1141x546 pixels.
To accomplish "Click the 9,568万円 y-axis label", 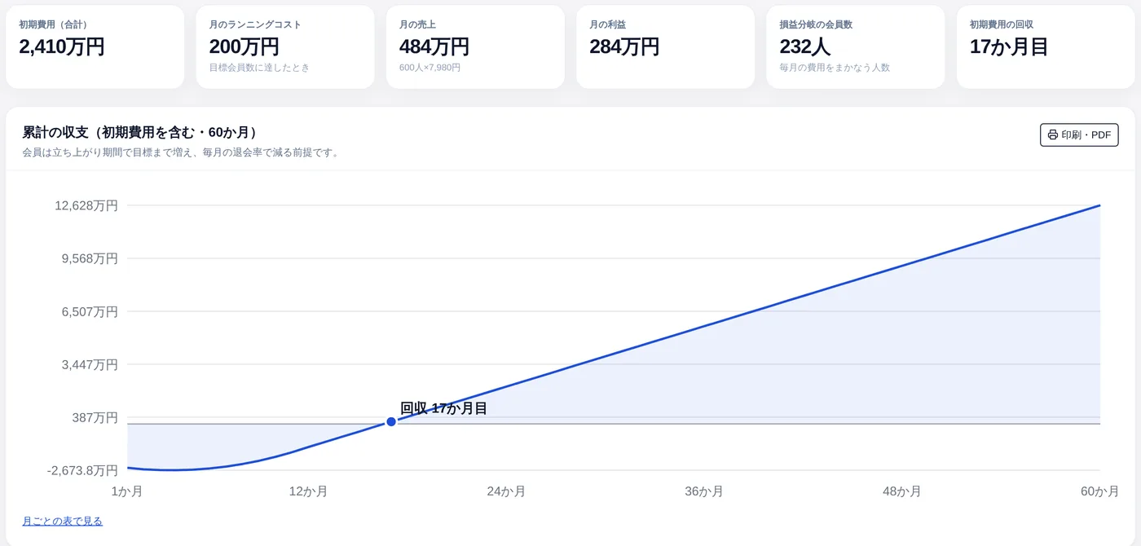I will [x=90, y=258].
